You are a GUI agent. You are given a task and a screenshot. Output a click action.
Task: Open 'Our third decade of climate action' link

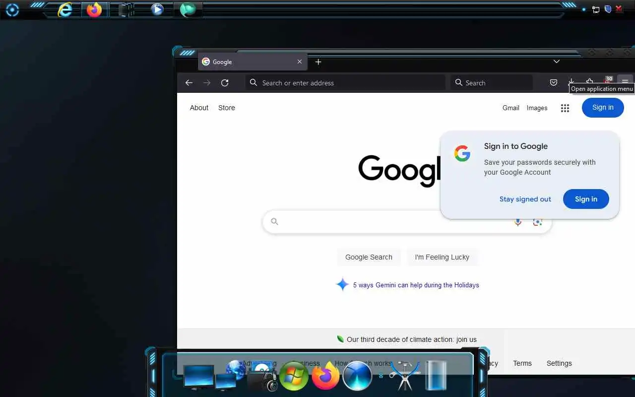point(412,339)
